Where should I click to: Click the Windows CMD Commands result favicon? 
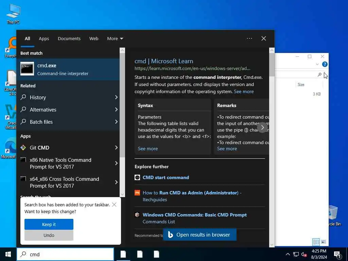(x=137, y=215)
